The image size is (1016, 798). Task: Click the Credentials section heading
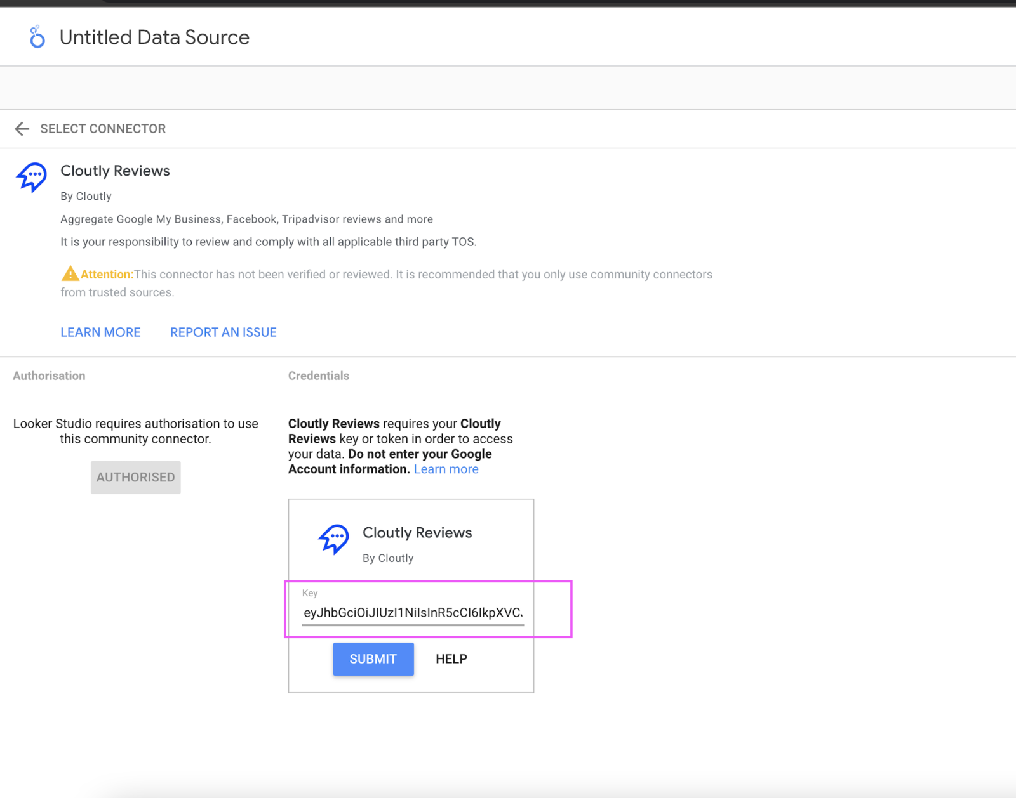[318, 376]
